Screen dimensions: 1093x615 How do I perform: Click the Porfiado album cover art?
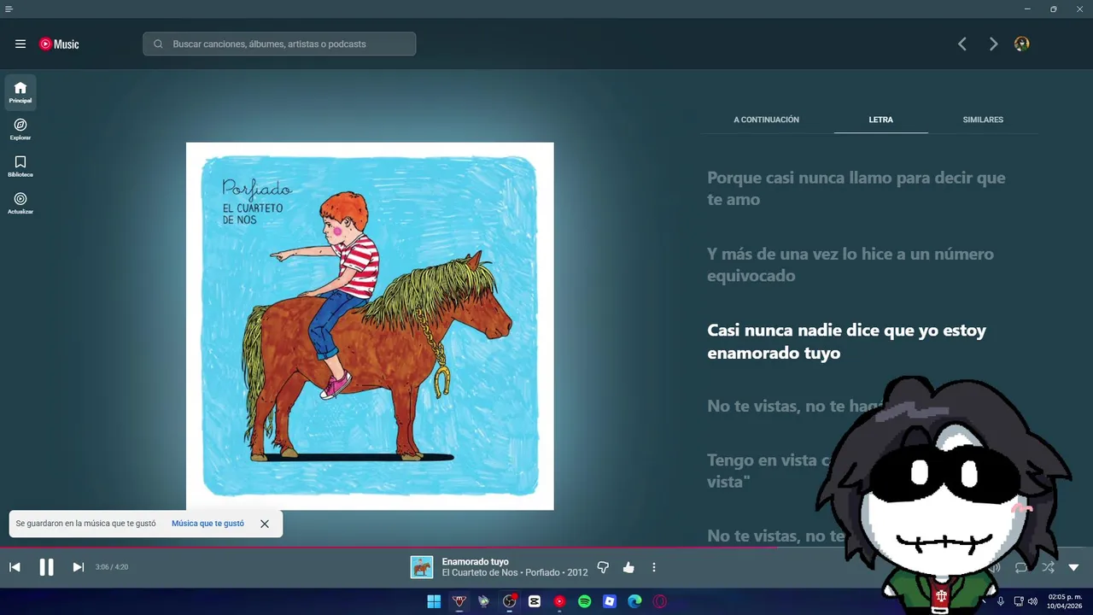click(x=370, y=326)
